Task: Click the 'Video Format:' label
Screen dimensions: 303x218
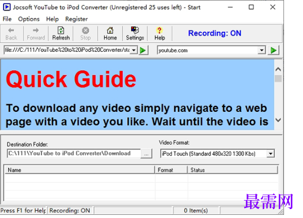Action: coord(174,143)
